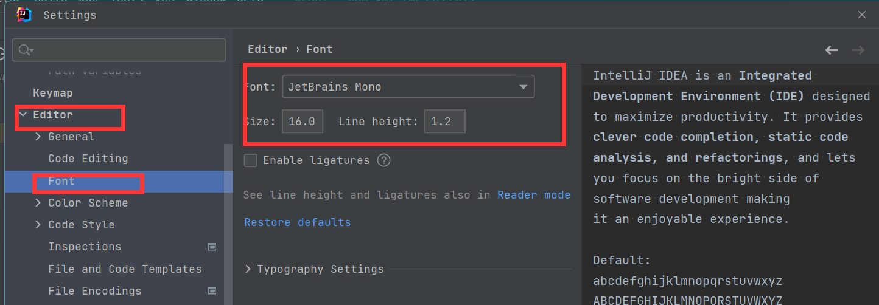Expand the General tree node
The width and height of the screenshot is (879, 305).
(38, 137)
